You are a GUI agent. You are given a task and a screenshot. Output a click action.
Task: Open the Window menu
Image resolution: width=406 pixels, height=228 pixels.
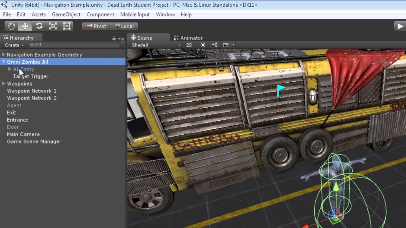165,14
